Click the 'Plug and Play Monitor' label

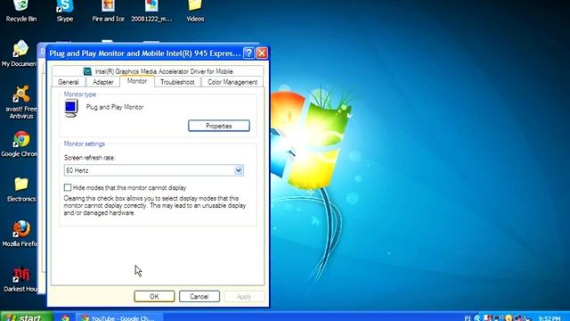tap(115, 107)
